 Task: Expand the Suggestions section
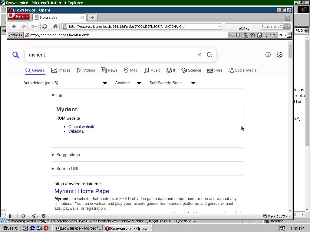tap(66, 155)
